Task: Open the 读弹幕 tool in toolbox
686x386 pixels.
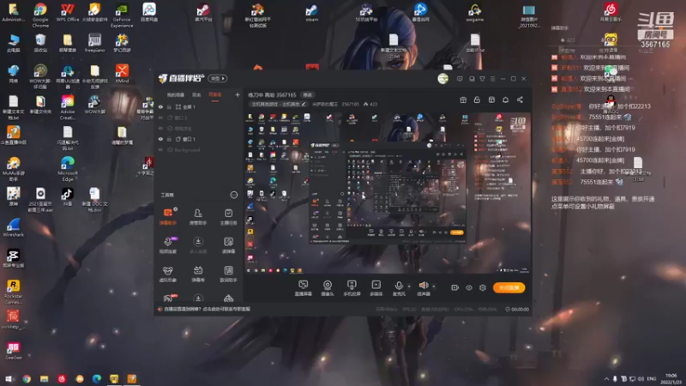Action: click(x=228, y=245)
